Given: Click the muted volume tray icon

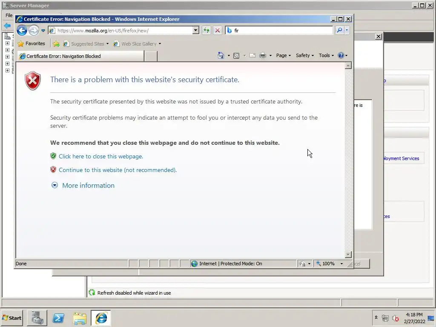Looking at the screenshot, I should tap(395, 318).
